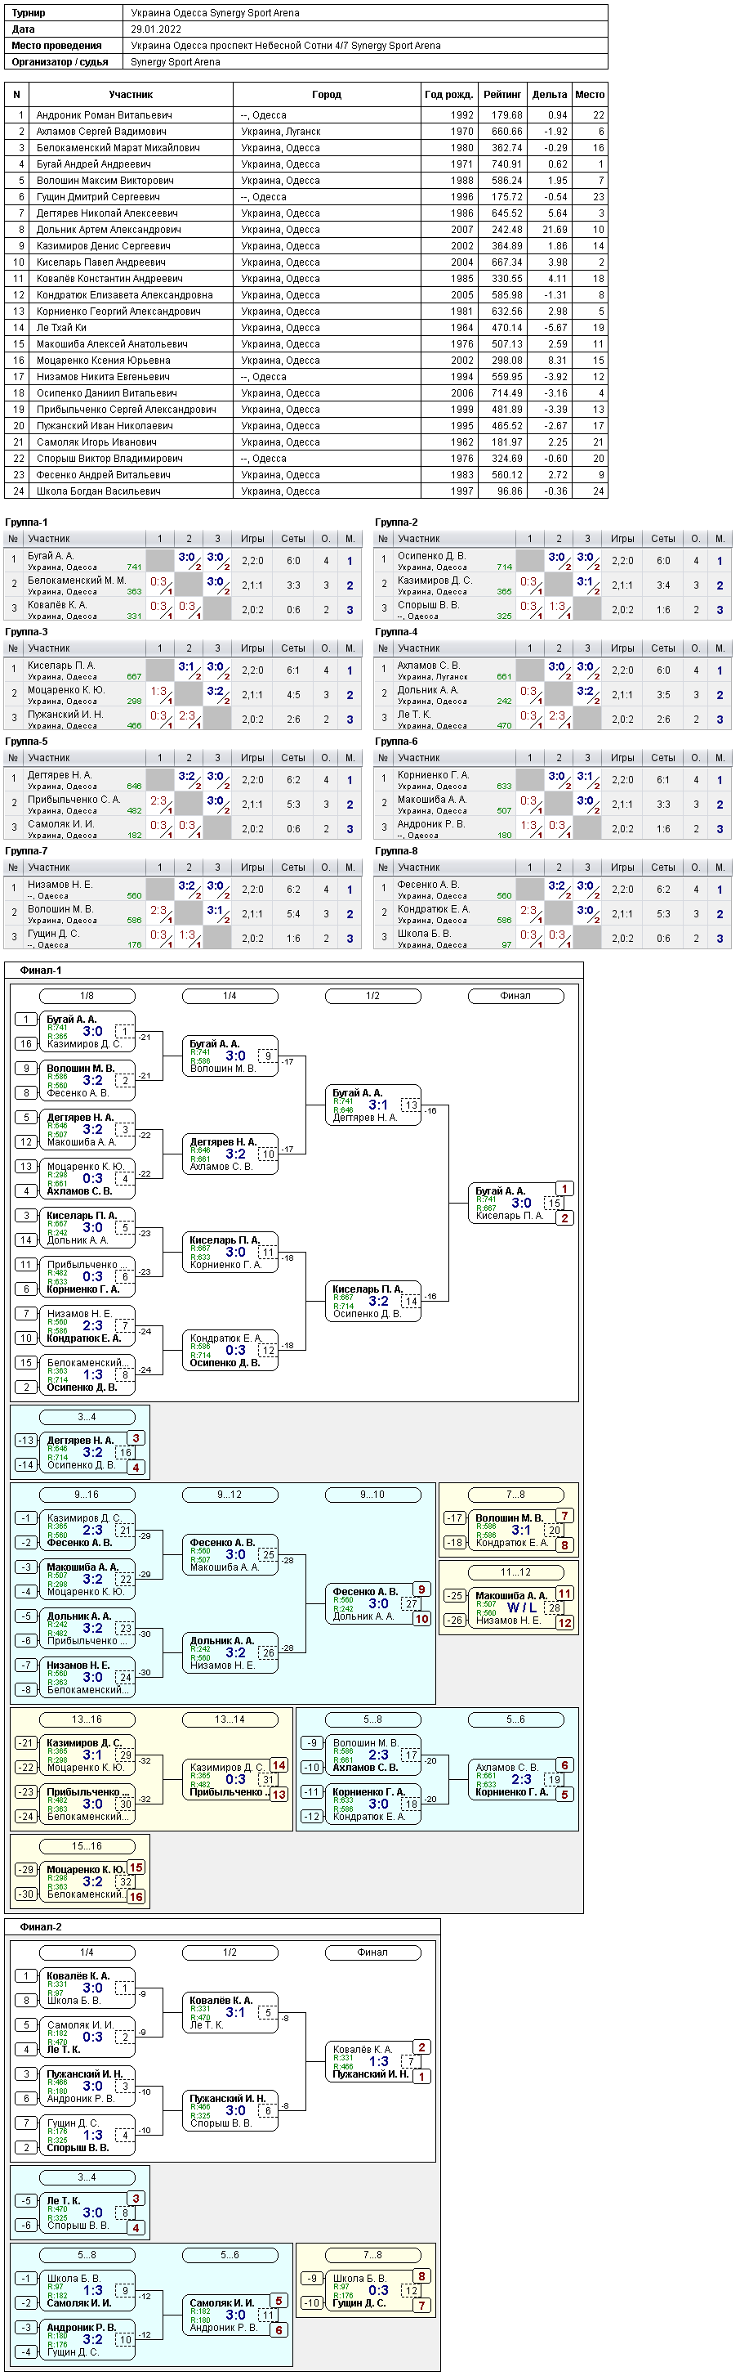Viewport: 740px width, 2376px height.
Task: Select participant row Ахламов Сергей Вадимович
Action: click(306, 132)
